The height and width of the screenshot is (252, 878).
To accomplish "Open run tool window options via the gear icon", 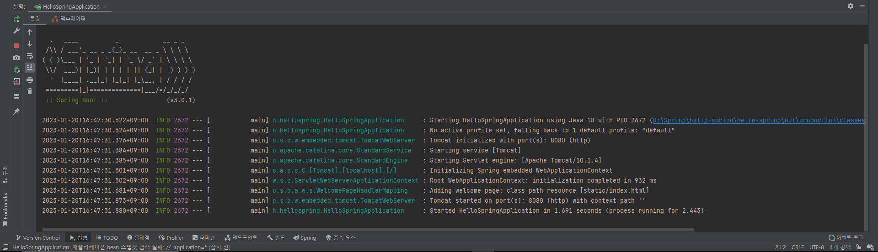I will [851, 6].
